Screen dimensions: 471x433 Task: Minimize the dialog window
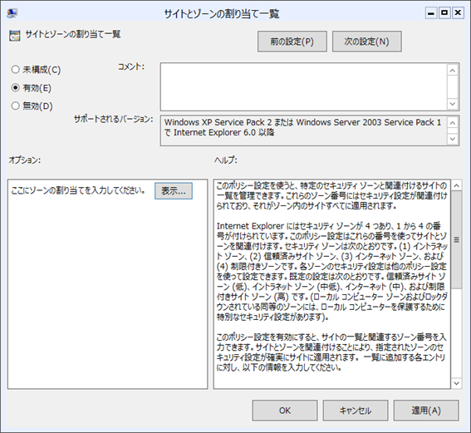(x=431, y=13)
